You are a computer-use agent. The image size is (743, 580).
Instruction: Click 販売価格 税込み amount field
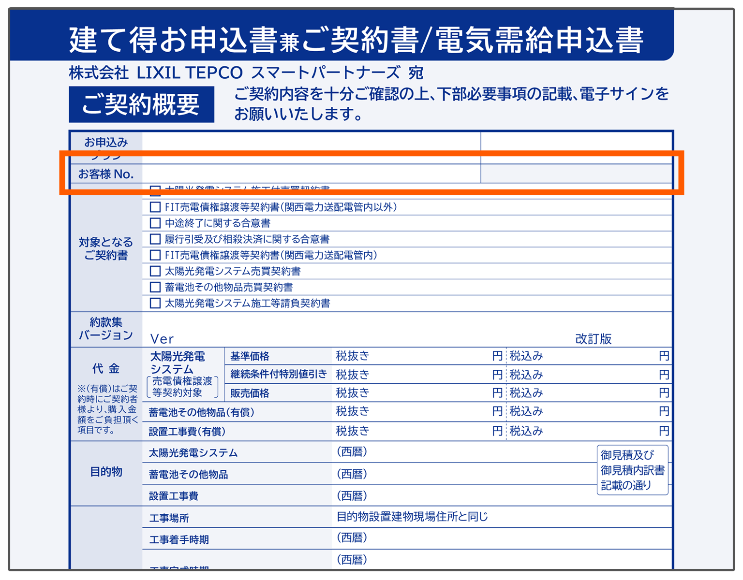tap(600, 393)
